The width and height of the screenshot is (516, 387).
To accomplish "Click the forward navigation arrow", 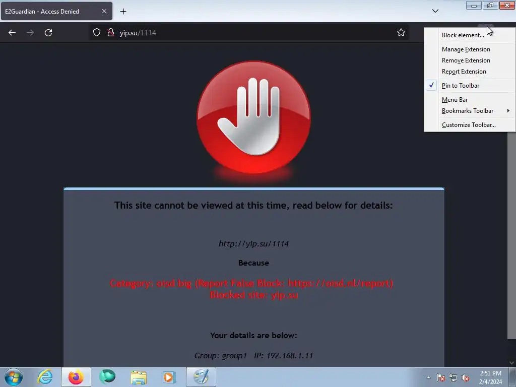I will (x=30, y=33).
